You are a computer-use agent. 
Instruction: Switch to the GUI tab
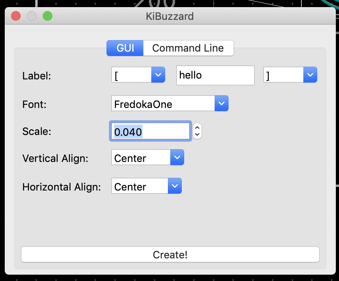tap(125, 48)
